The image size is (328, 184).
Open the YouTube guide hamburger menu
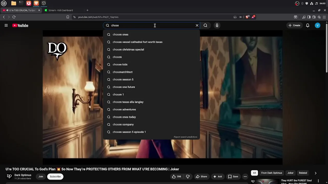(x=6, y=25)
